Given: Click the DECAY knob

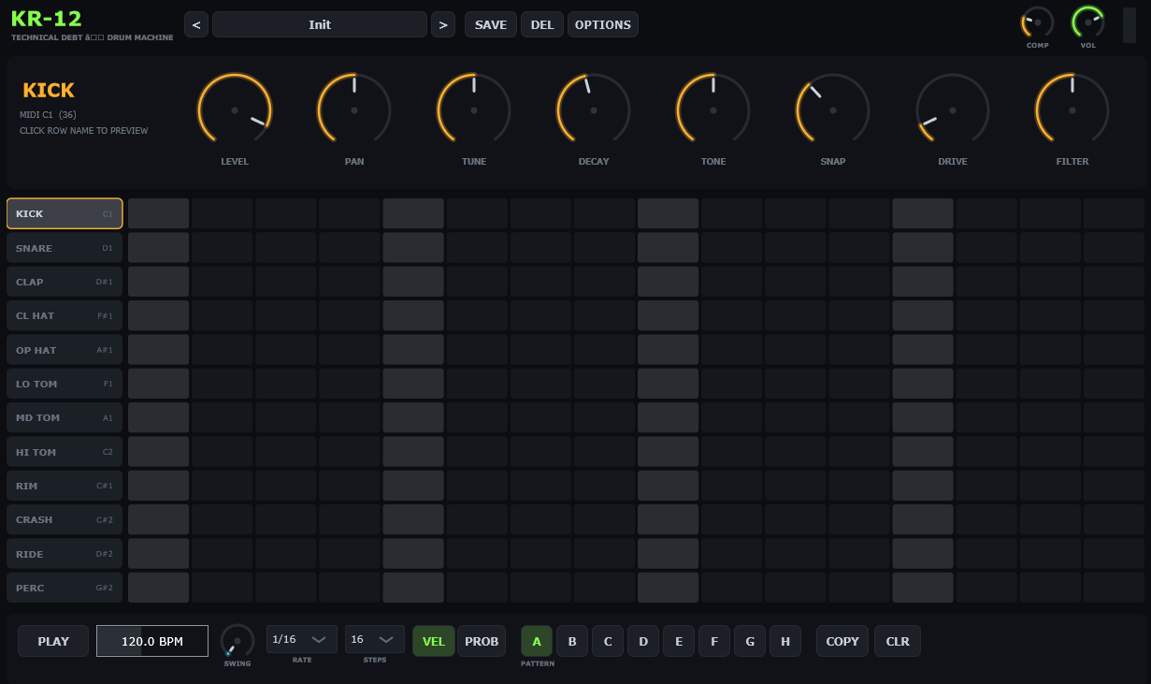Looking at the screenshot, I should point(594,110).
